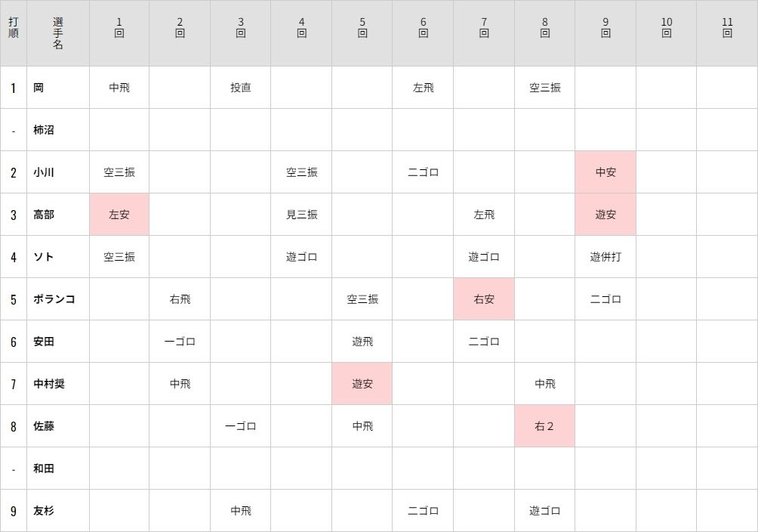Click player name 中村奨
This screenshot has height=532, width=758.
tap(49, 384)
